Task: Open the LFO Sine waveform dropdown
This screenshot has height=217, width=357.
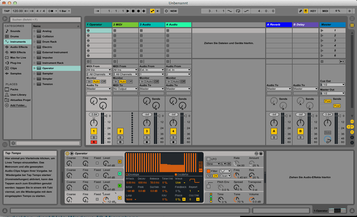Action: 213,164
